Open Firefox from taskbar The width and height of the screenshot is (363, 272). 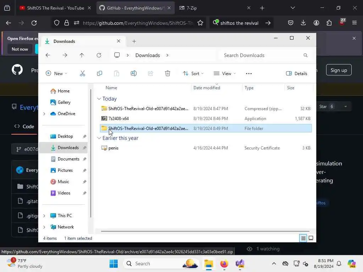tap(224, 263)
